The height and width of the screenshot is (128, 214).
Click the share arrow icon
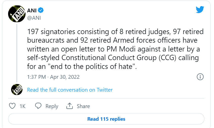tap(69, 106)
